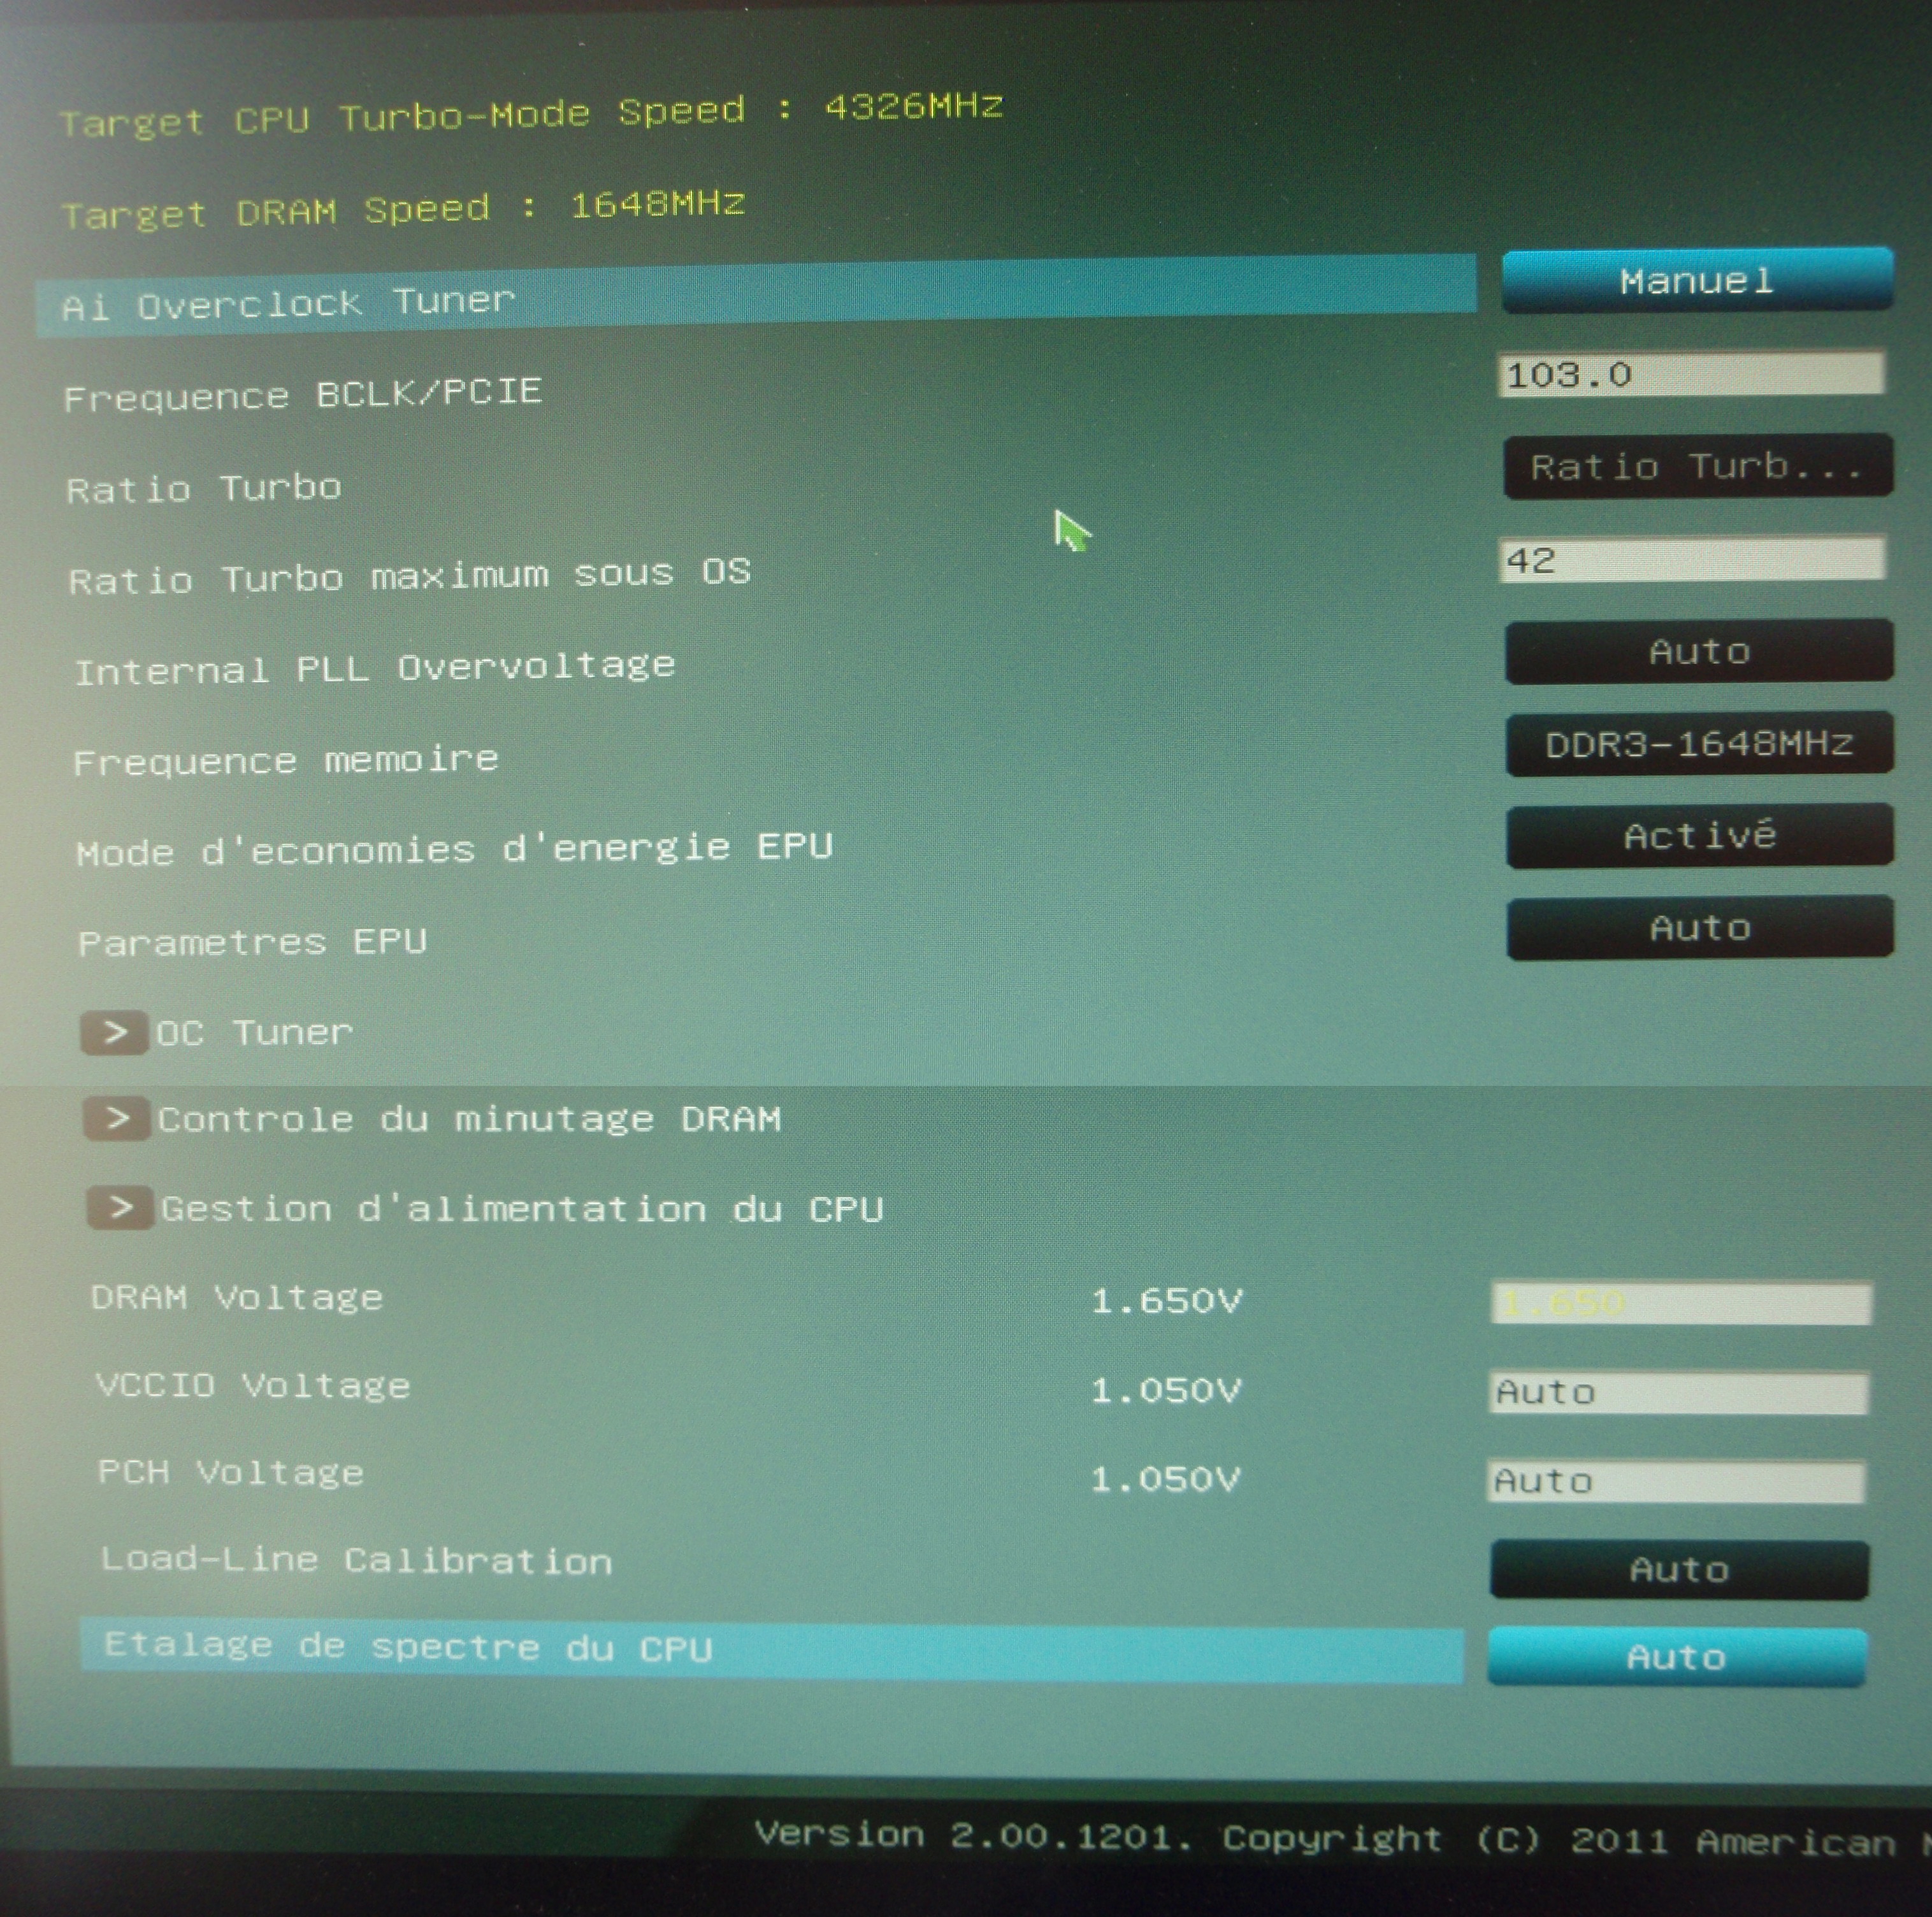Open the OC Tuner submenu label
Image resolution: width=1932 pixels, height=1917 pixels.
(x=254, y=1032)
